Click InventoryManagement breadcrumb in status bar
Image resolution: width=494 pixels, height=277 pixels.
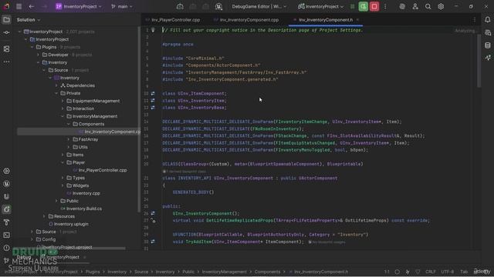(225, 272)
